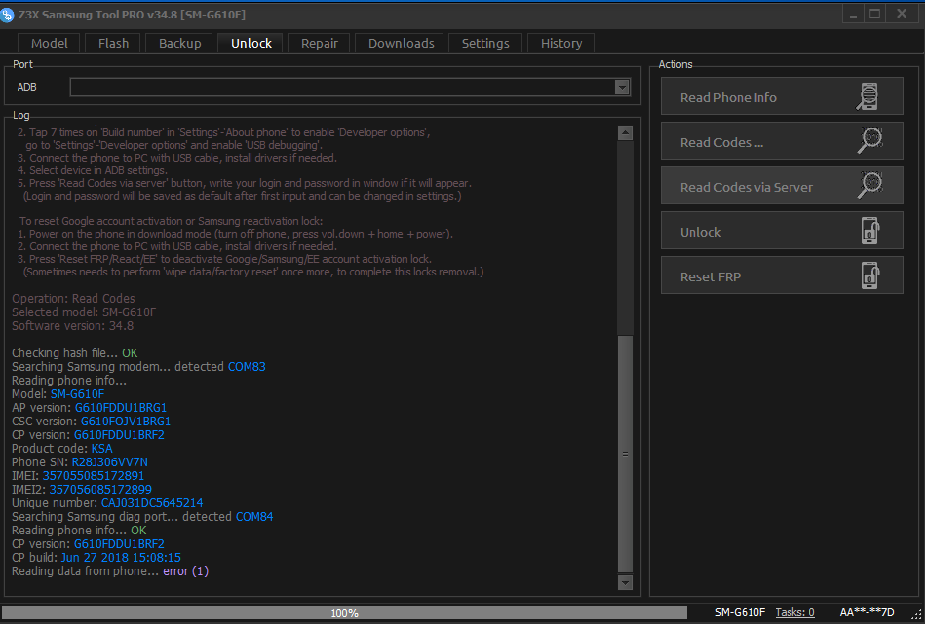925x624 pixels.
Task: Click the Unlock phone padlock icon
Action: coord(870,231)
